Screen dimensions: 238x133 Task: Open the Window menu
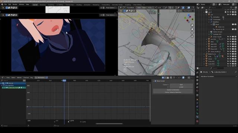click(22, 4)
